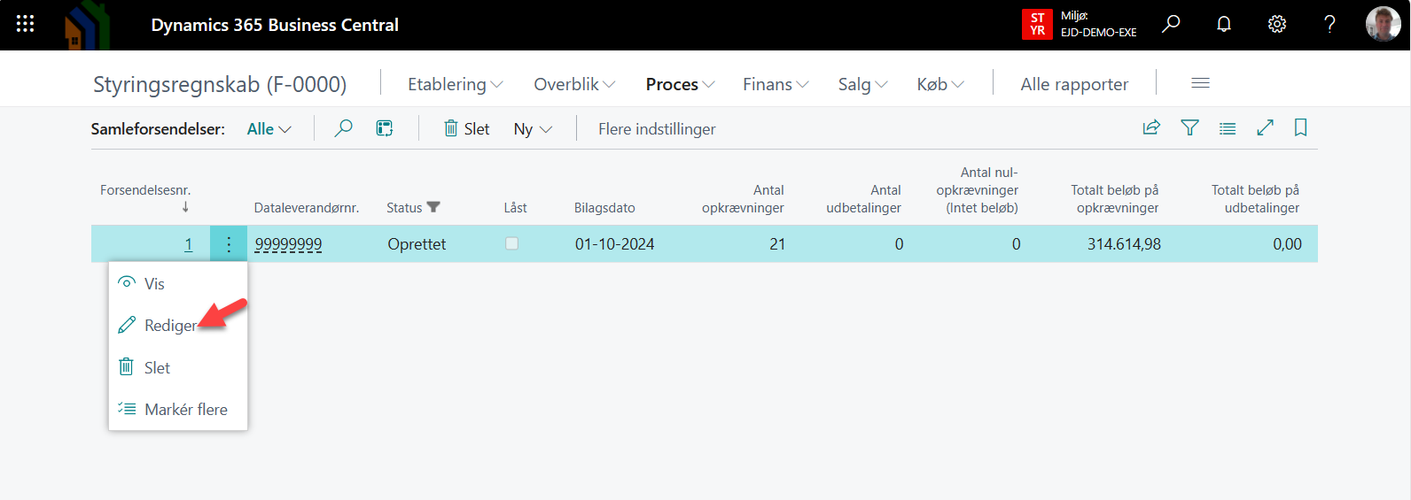The image size is (1411, 500).
Task: Expand the Ny dropdown
Action: pyautogui.click(x=533, y=129)
